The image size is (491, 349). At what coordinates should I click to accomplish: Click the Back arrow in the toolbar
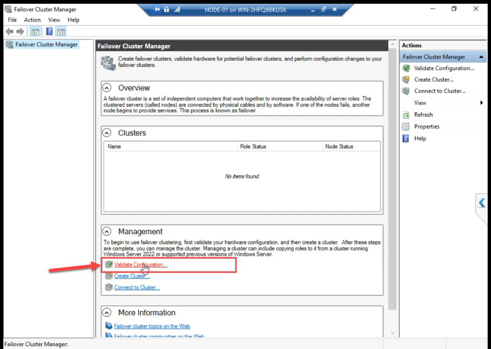pyautogui.click(x=9, y=32)
